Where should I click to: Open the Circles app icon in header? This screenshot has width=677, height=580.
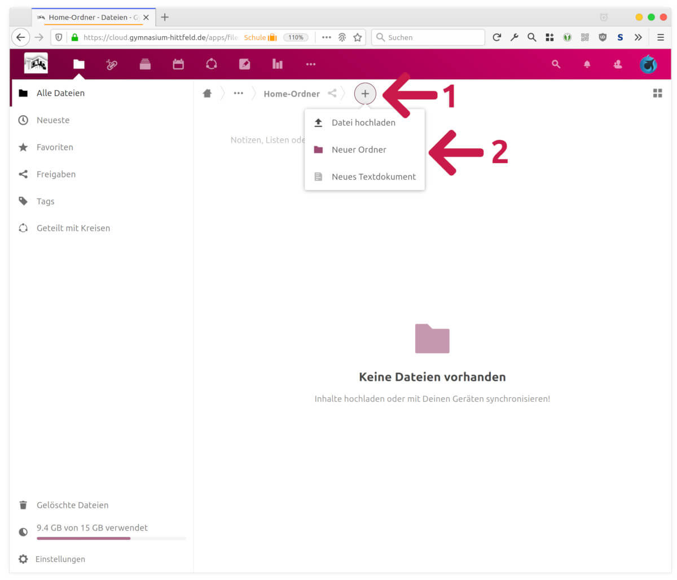pyautogui.click(x=212, y=64)
